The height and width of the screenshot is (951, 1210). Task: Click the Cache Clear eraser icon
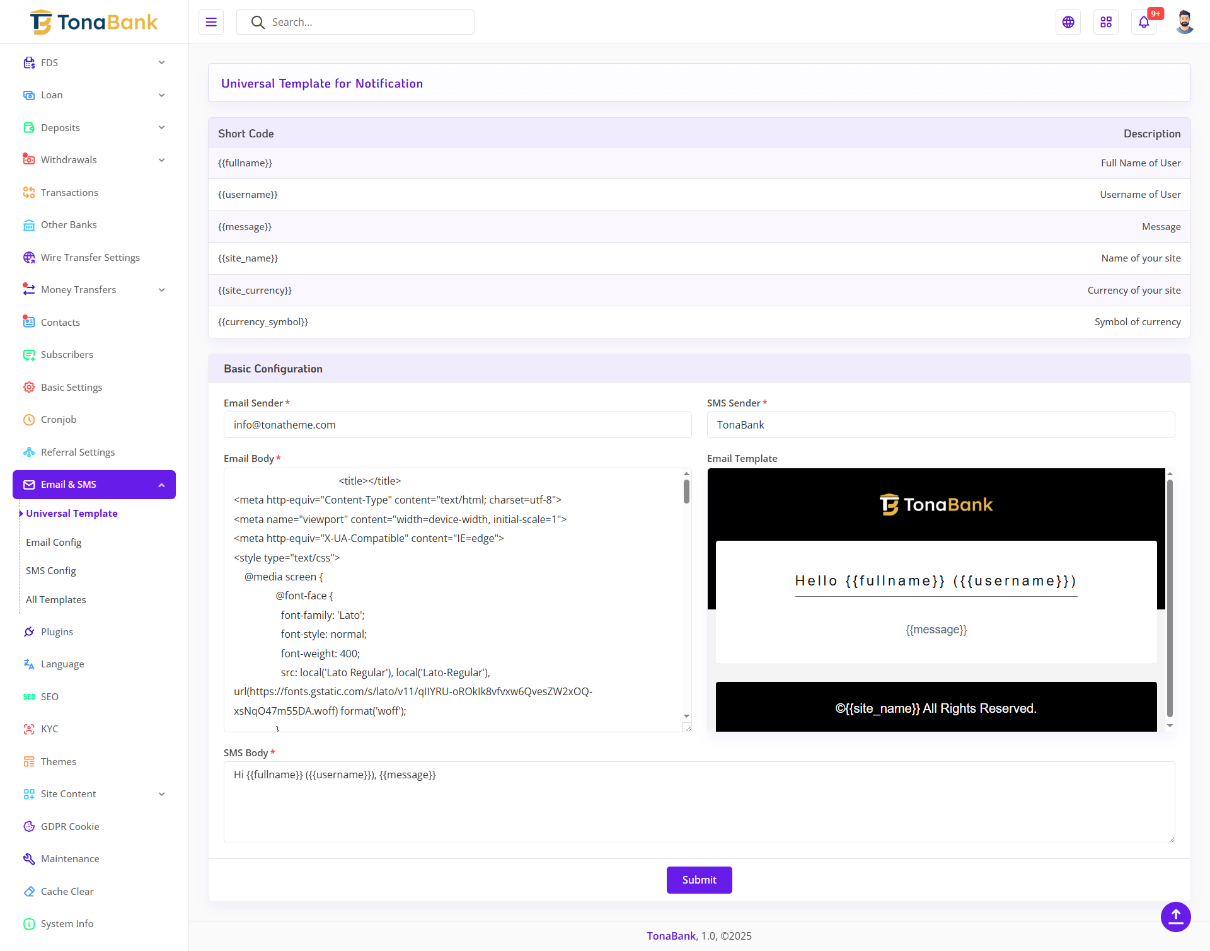point(29,891)
